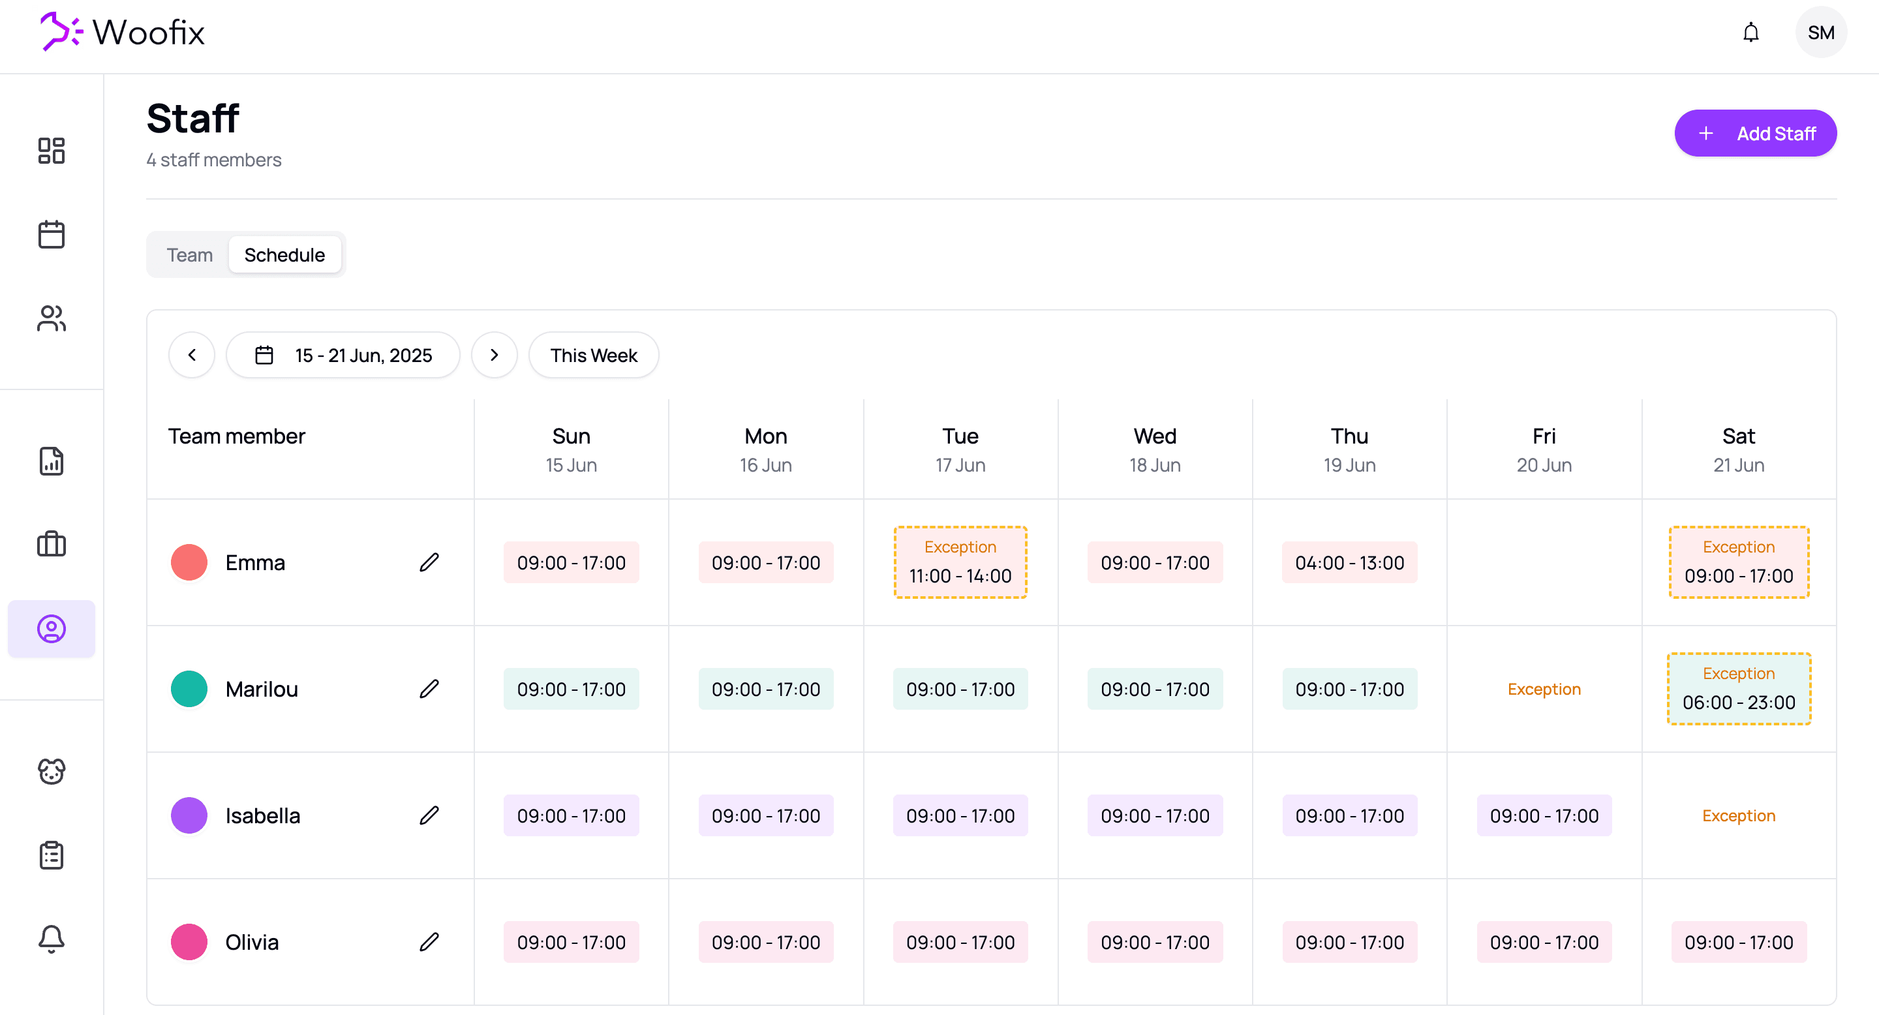Open the clipboard icon in sidebar
Viewport: 1879px width, 1015px height.
coord(51,855)
